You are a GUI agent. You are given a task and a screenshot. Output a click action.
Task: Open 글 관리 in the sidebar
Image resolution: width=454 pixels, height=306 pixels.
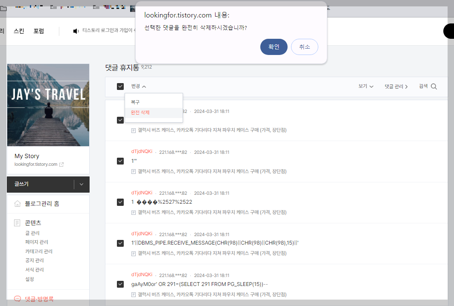pyautogui.click(x=32, y=233)
